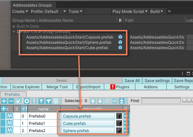Toggle the M button on the Prefabs2 row
Viewport: 193px width, 137px height.
(10, 130)
